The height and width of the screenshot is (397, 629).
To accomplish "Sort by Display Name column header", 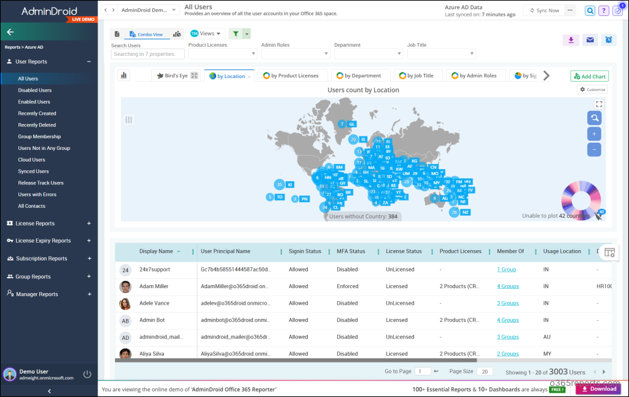I will pyautogui.click(x=156, y=251).
